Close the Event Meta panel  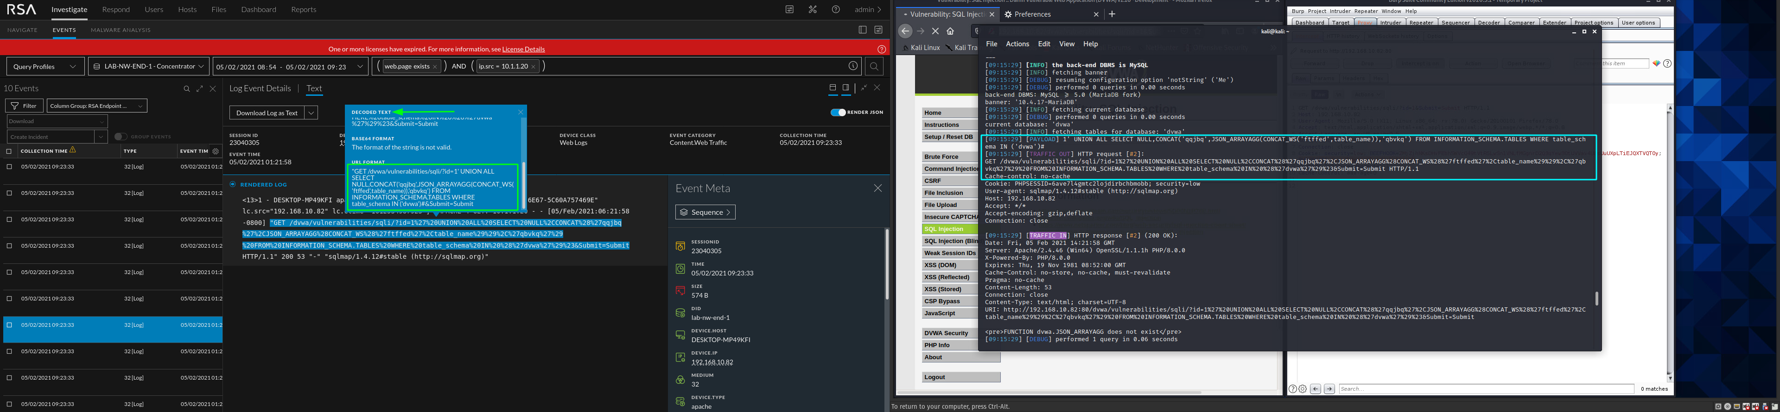point(877,188)
